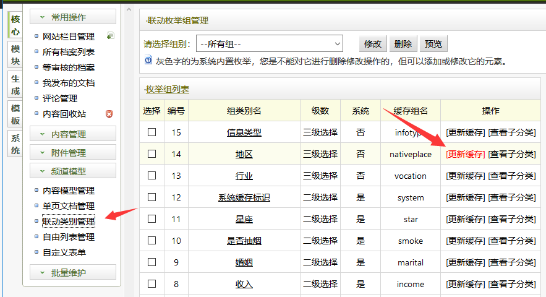Viewport: 546px width, 297px height.
Task: Click 更新缓存 for the smoke row
Action: [x=465, y=241]
